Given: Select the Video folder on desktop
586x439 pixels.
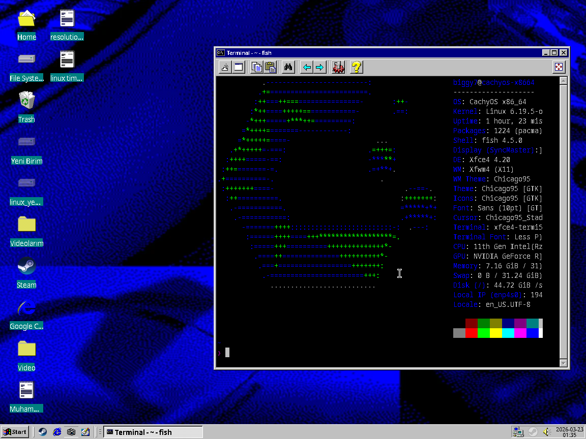Looking at the screenshot, I should pyautogui.click(x=26, y=357).
